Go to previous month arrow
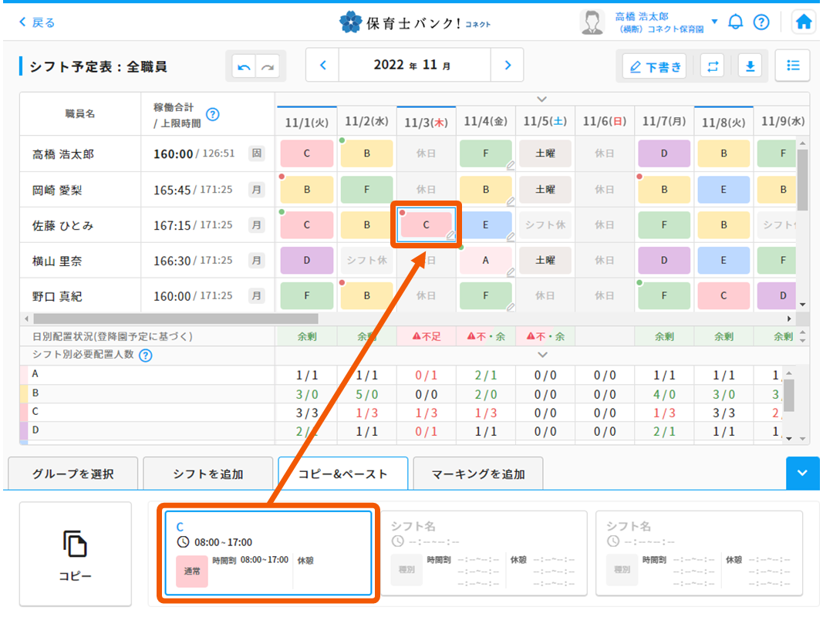 click(x=323, y=66)
